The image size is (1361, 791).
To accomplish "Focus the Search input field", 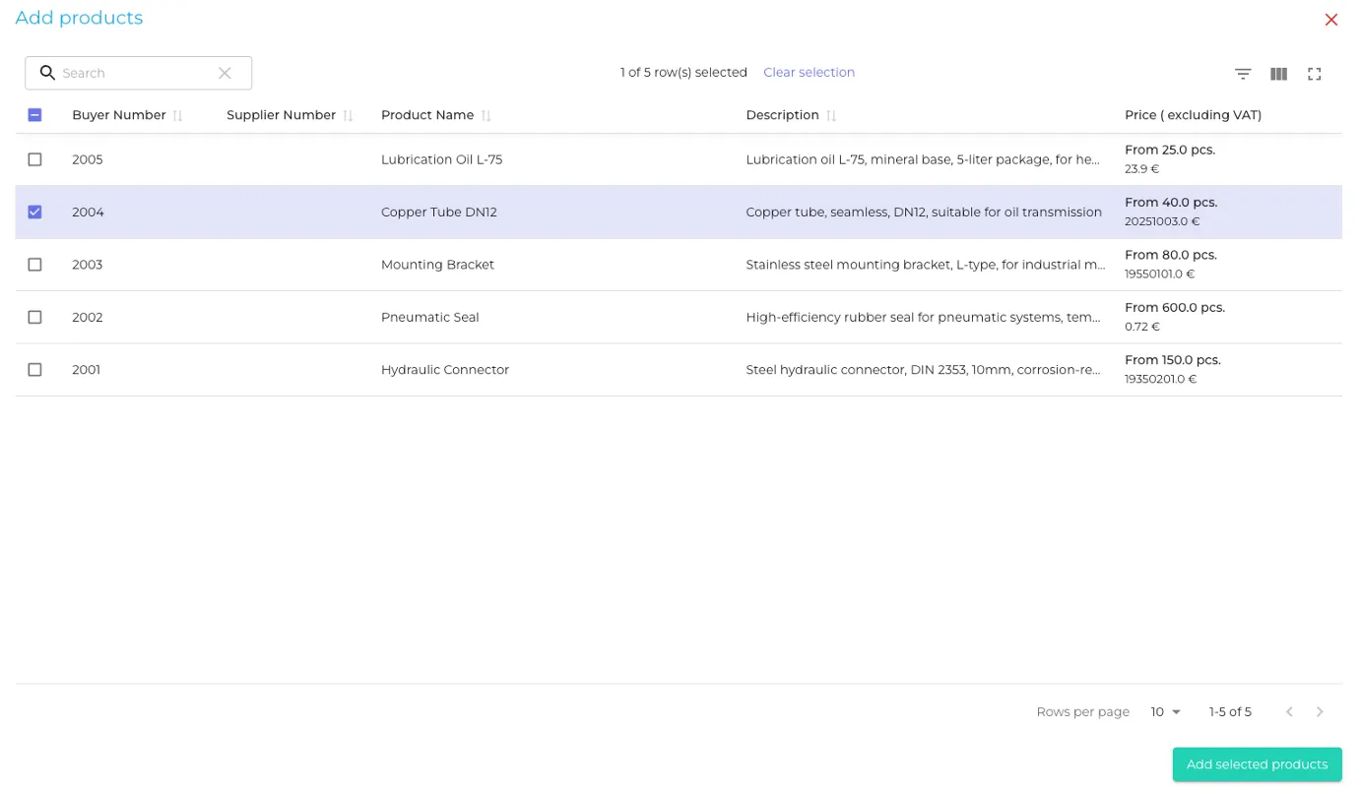I will coord(136,73).
